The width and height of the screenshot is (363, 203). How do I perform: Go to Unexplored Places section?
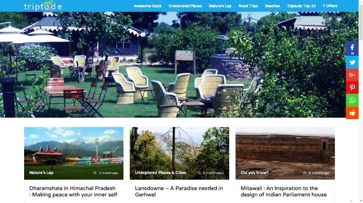coord(185,6)
